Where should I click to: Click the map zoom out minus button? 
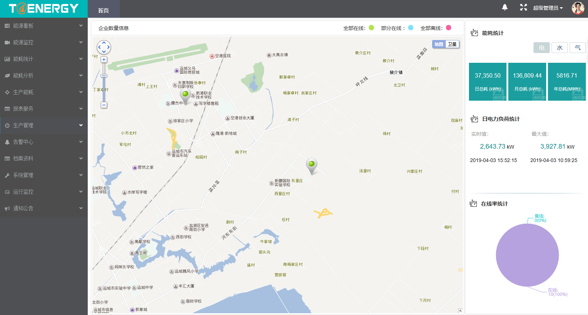coord(104,105)
